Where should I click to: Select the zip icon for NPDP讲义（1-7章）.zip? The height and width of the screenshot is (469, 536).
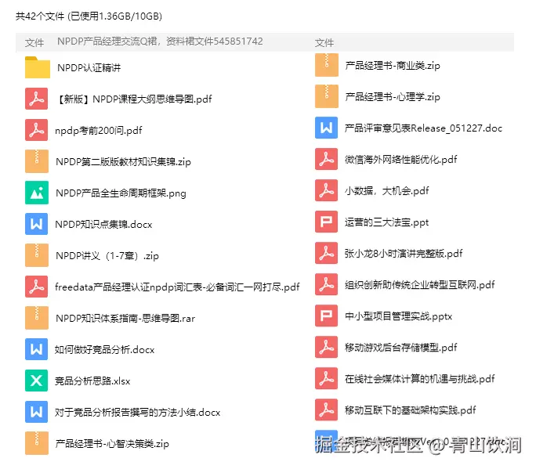[x=37, y=255]
